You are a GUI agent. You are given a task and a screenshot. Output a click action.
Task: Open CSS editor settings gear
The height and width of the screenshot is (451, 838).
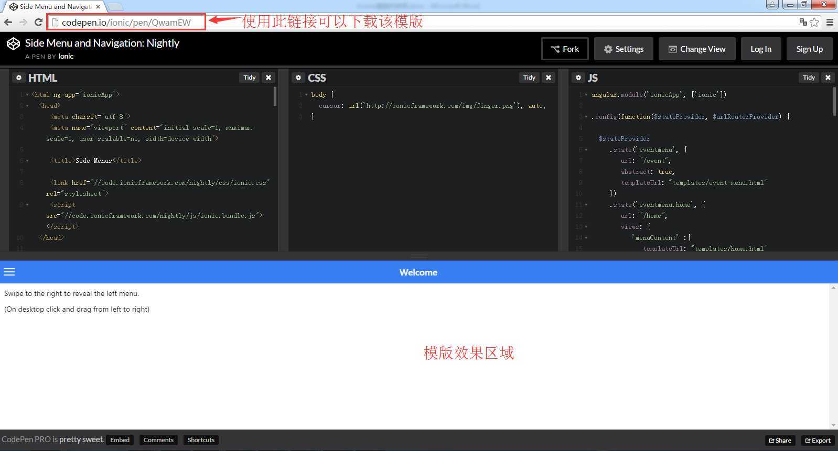coord(298,78)
